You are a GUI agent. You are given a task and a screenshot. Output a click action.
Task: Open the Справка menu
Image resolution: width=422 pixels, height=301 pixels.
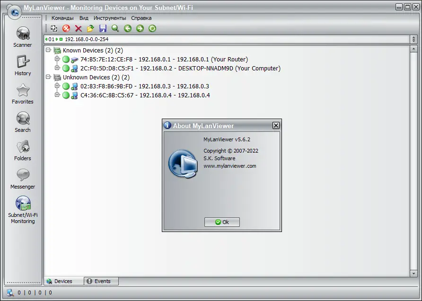[141, 18]
